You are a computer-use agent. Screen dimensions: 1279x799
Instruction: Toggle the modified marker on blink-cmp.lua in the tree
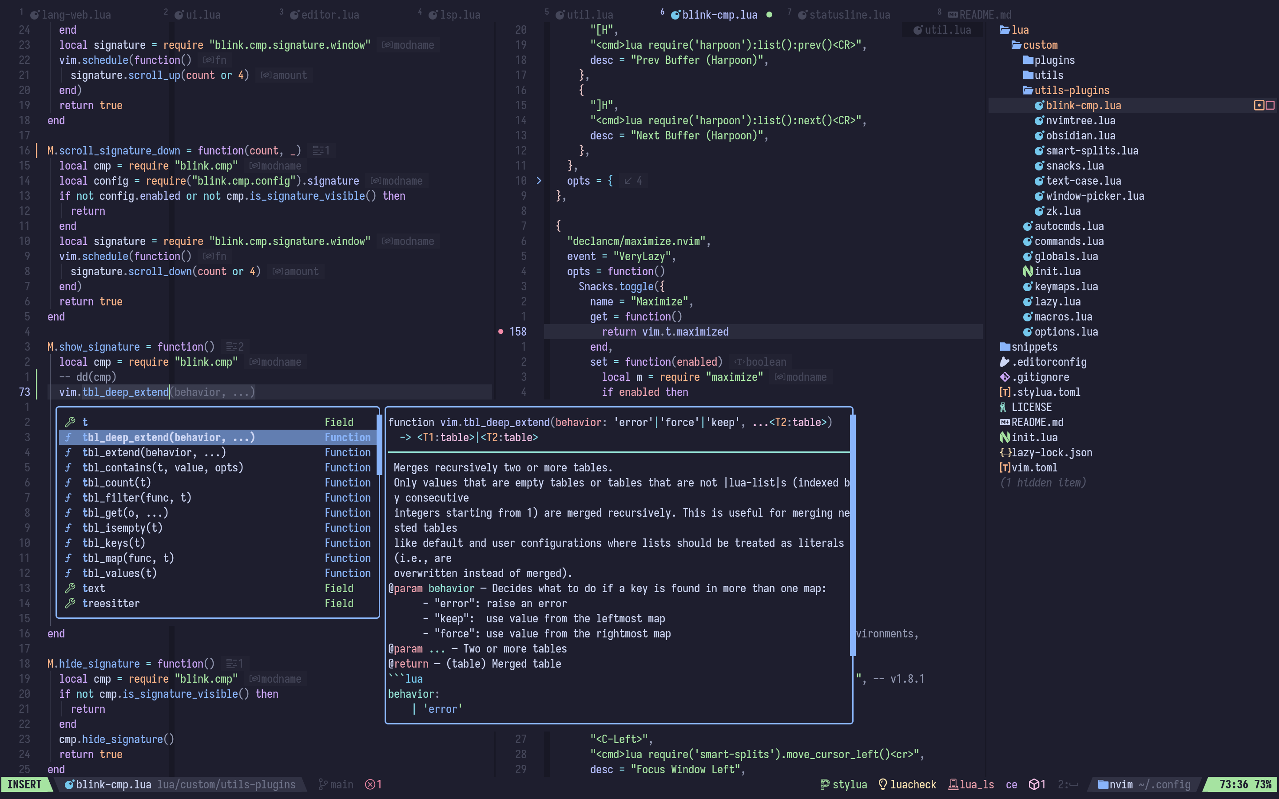(1259, 106)
